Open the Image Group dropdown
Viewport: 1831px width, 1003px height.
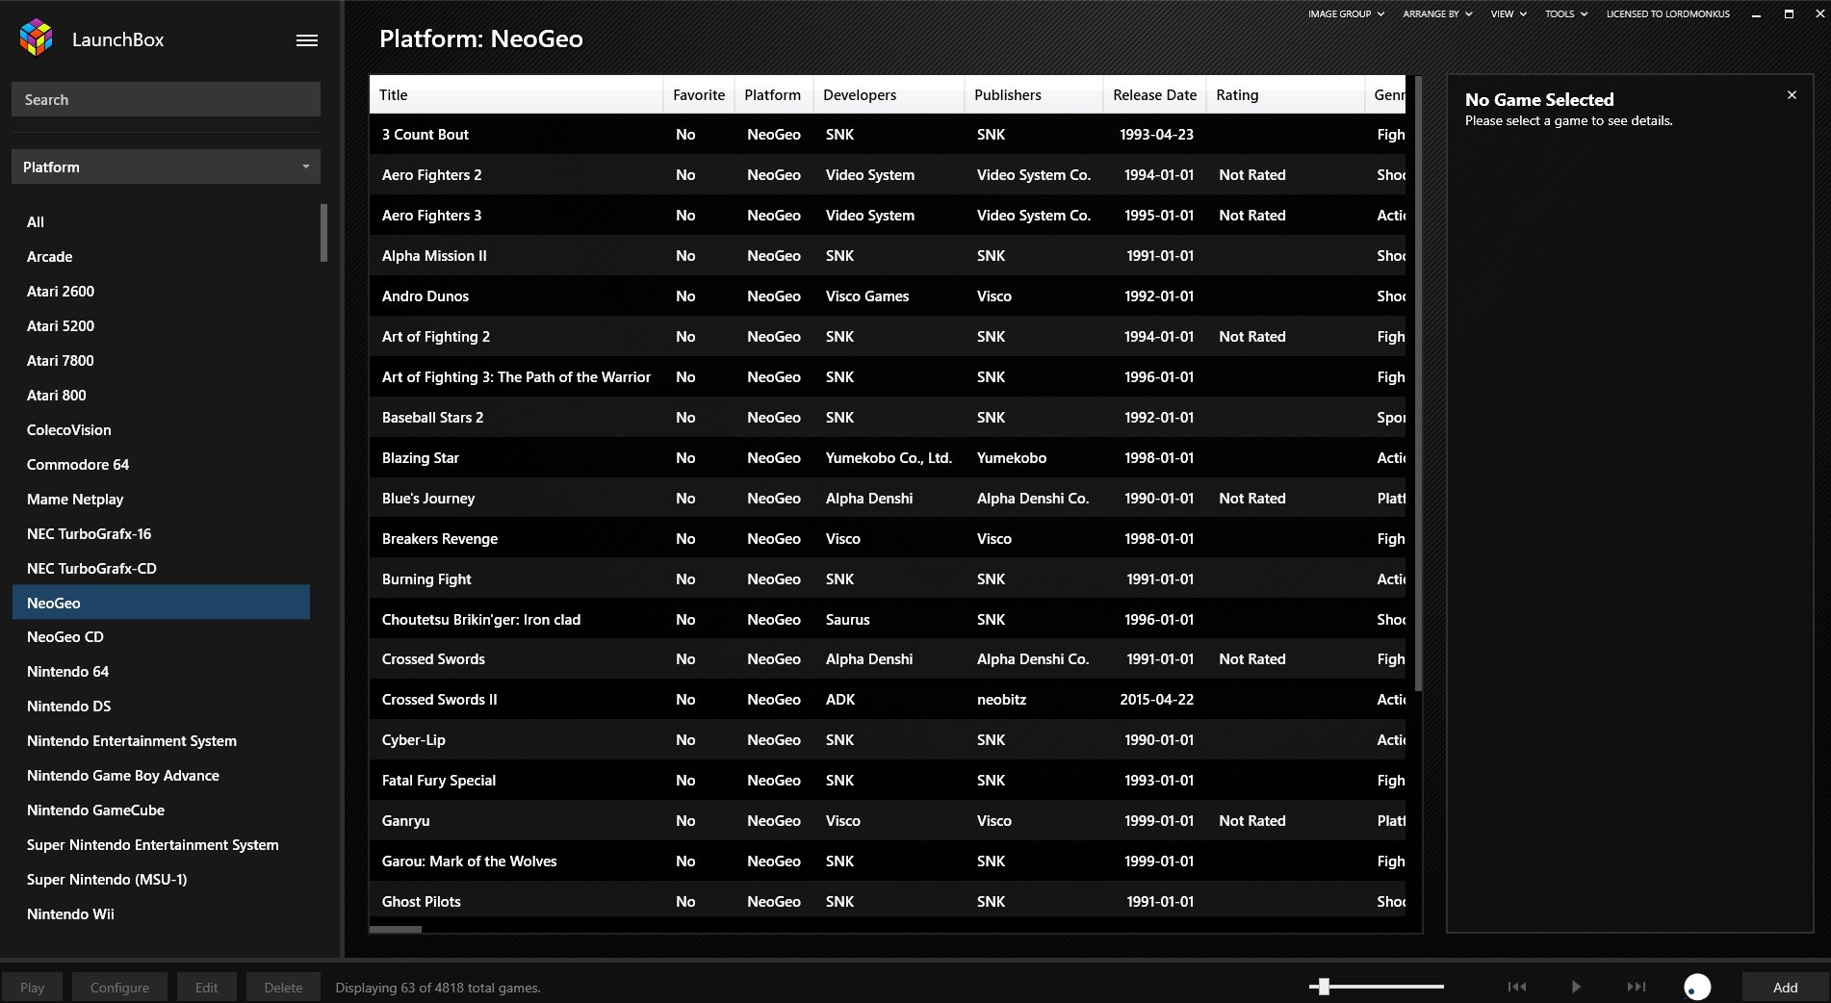click(x=1346, y=14)
